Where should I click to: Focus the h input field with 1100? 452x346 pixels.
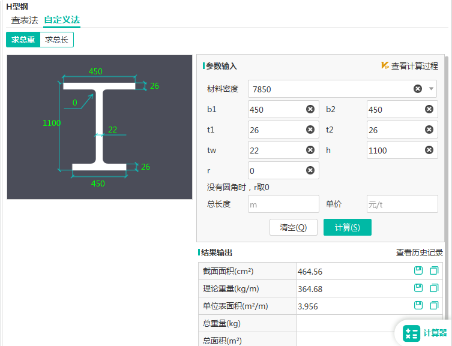pyautogui.click(x=402, y=150)
